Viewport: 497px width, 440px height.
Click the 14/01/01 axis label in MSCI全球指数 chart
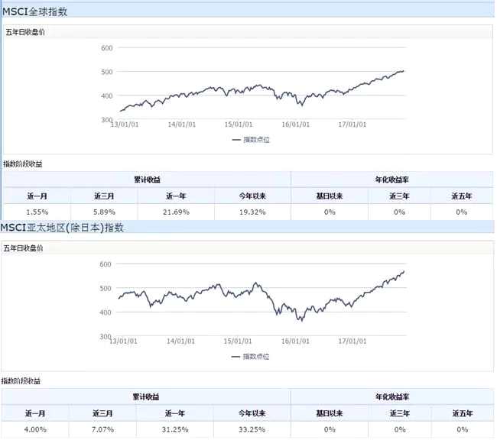pos(182,125)
